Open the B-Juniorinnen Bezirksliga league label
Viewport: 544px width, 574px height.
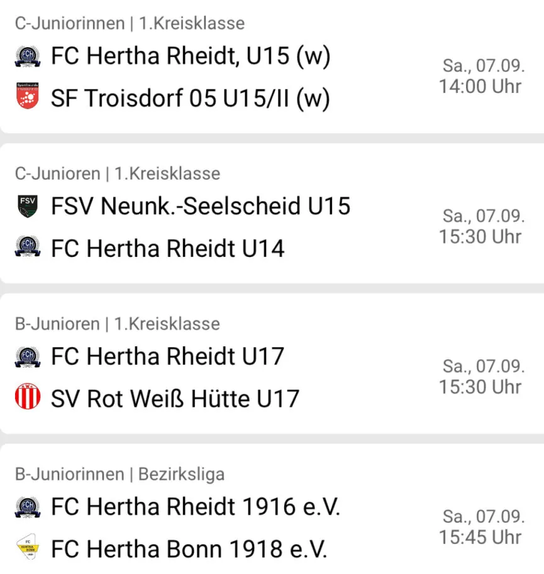[x=120, y=474]
